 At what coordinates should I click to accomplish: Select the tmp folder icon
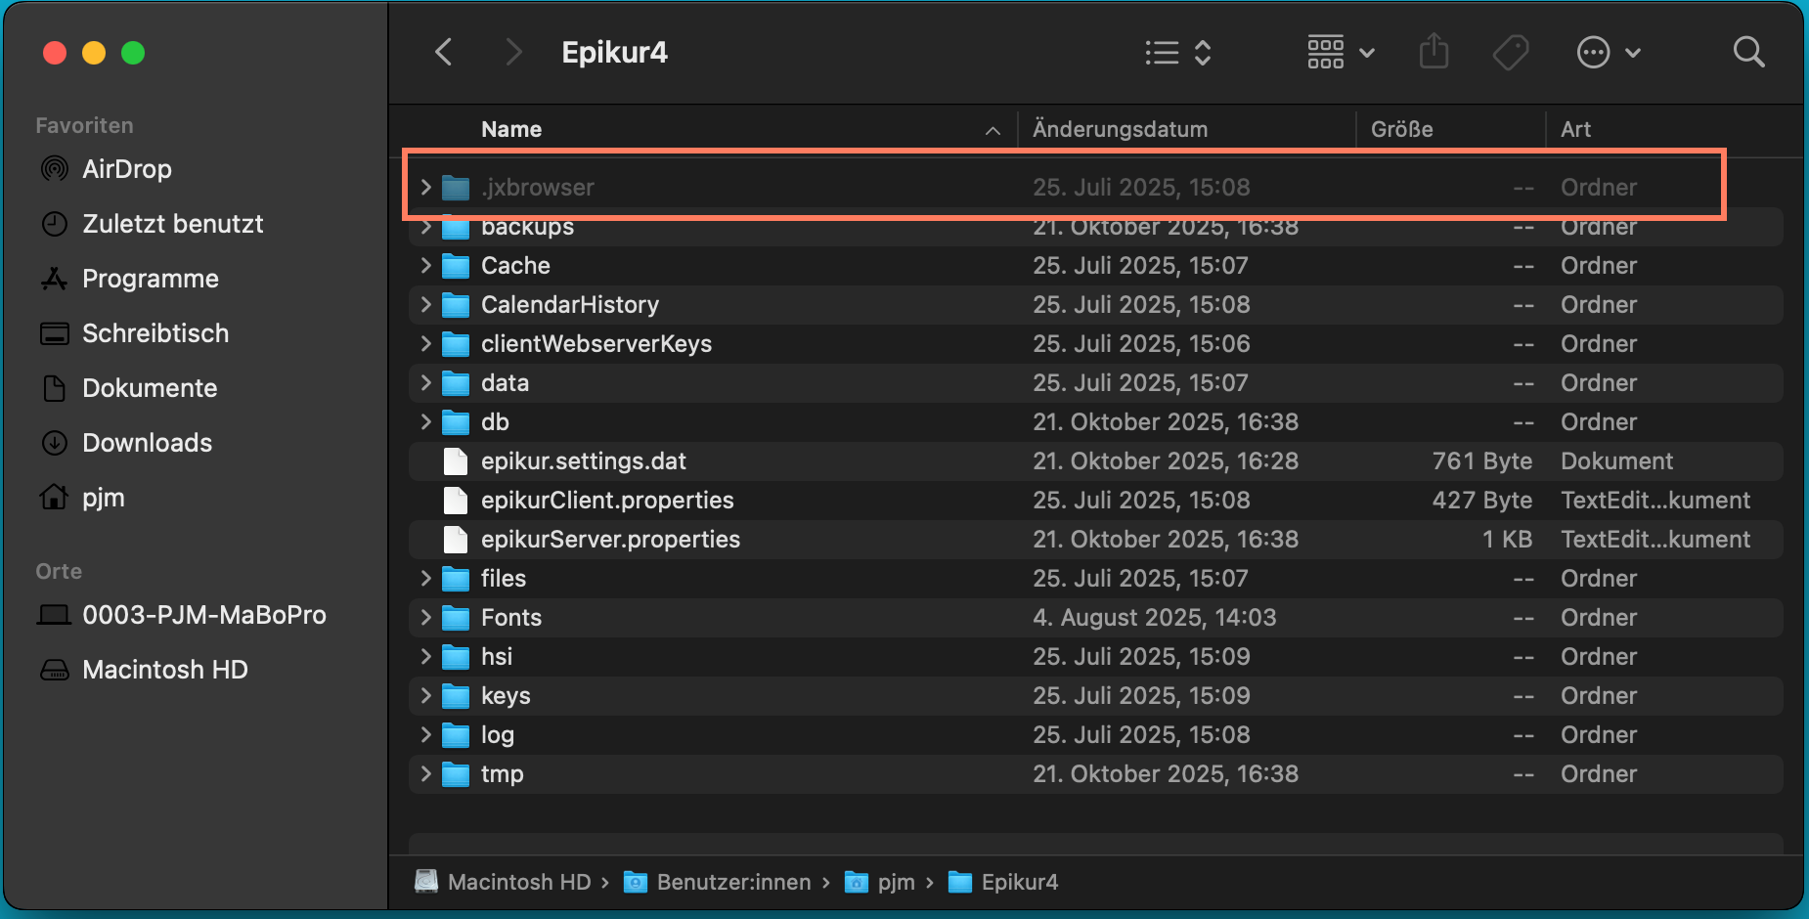coord(456,774)
